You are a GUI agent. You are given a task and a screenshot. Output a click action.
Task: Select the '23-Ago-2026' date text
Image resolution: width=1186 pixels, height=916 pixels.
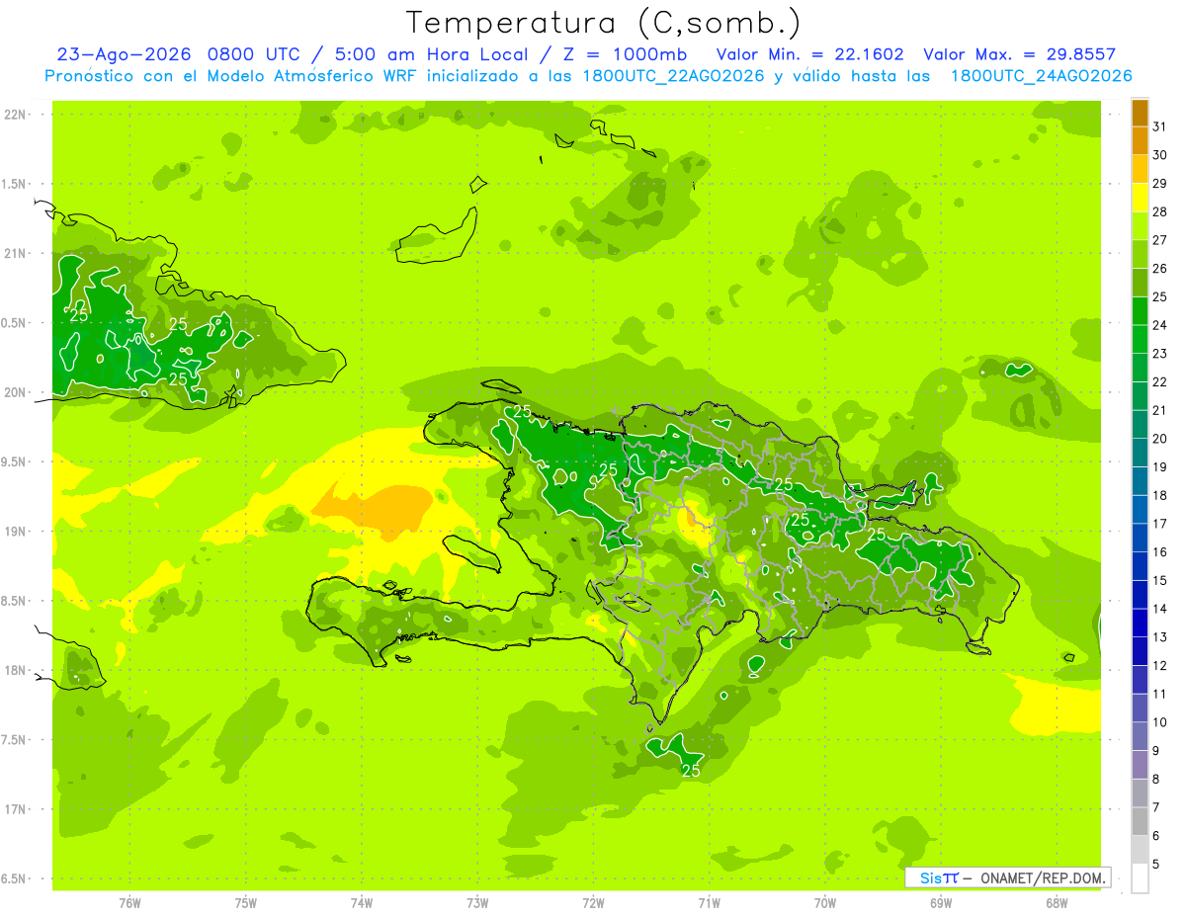click(125, 54)
